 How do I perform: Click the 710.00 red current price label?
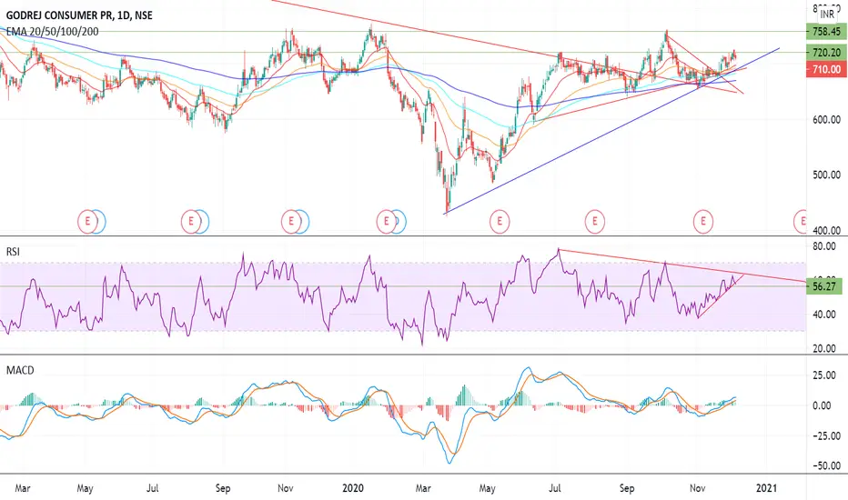(x=826, y=69)
